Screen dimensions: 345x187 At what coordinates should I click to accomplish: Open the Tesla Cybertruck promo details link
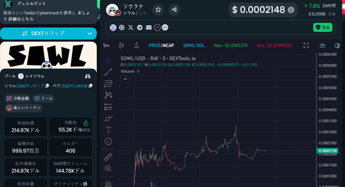[x=21, y=19]
